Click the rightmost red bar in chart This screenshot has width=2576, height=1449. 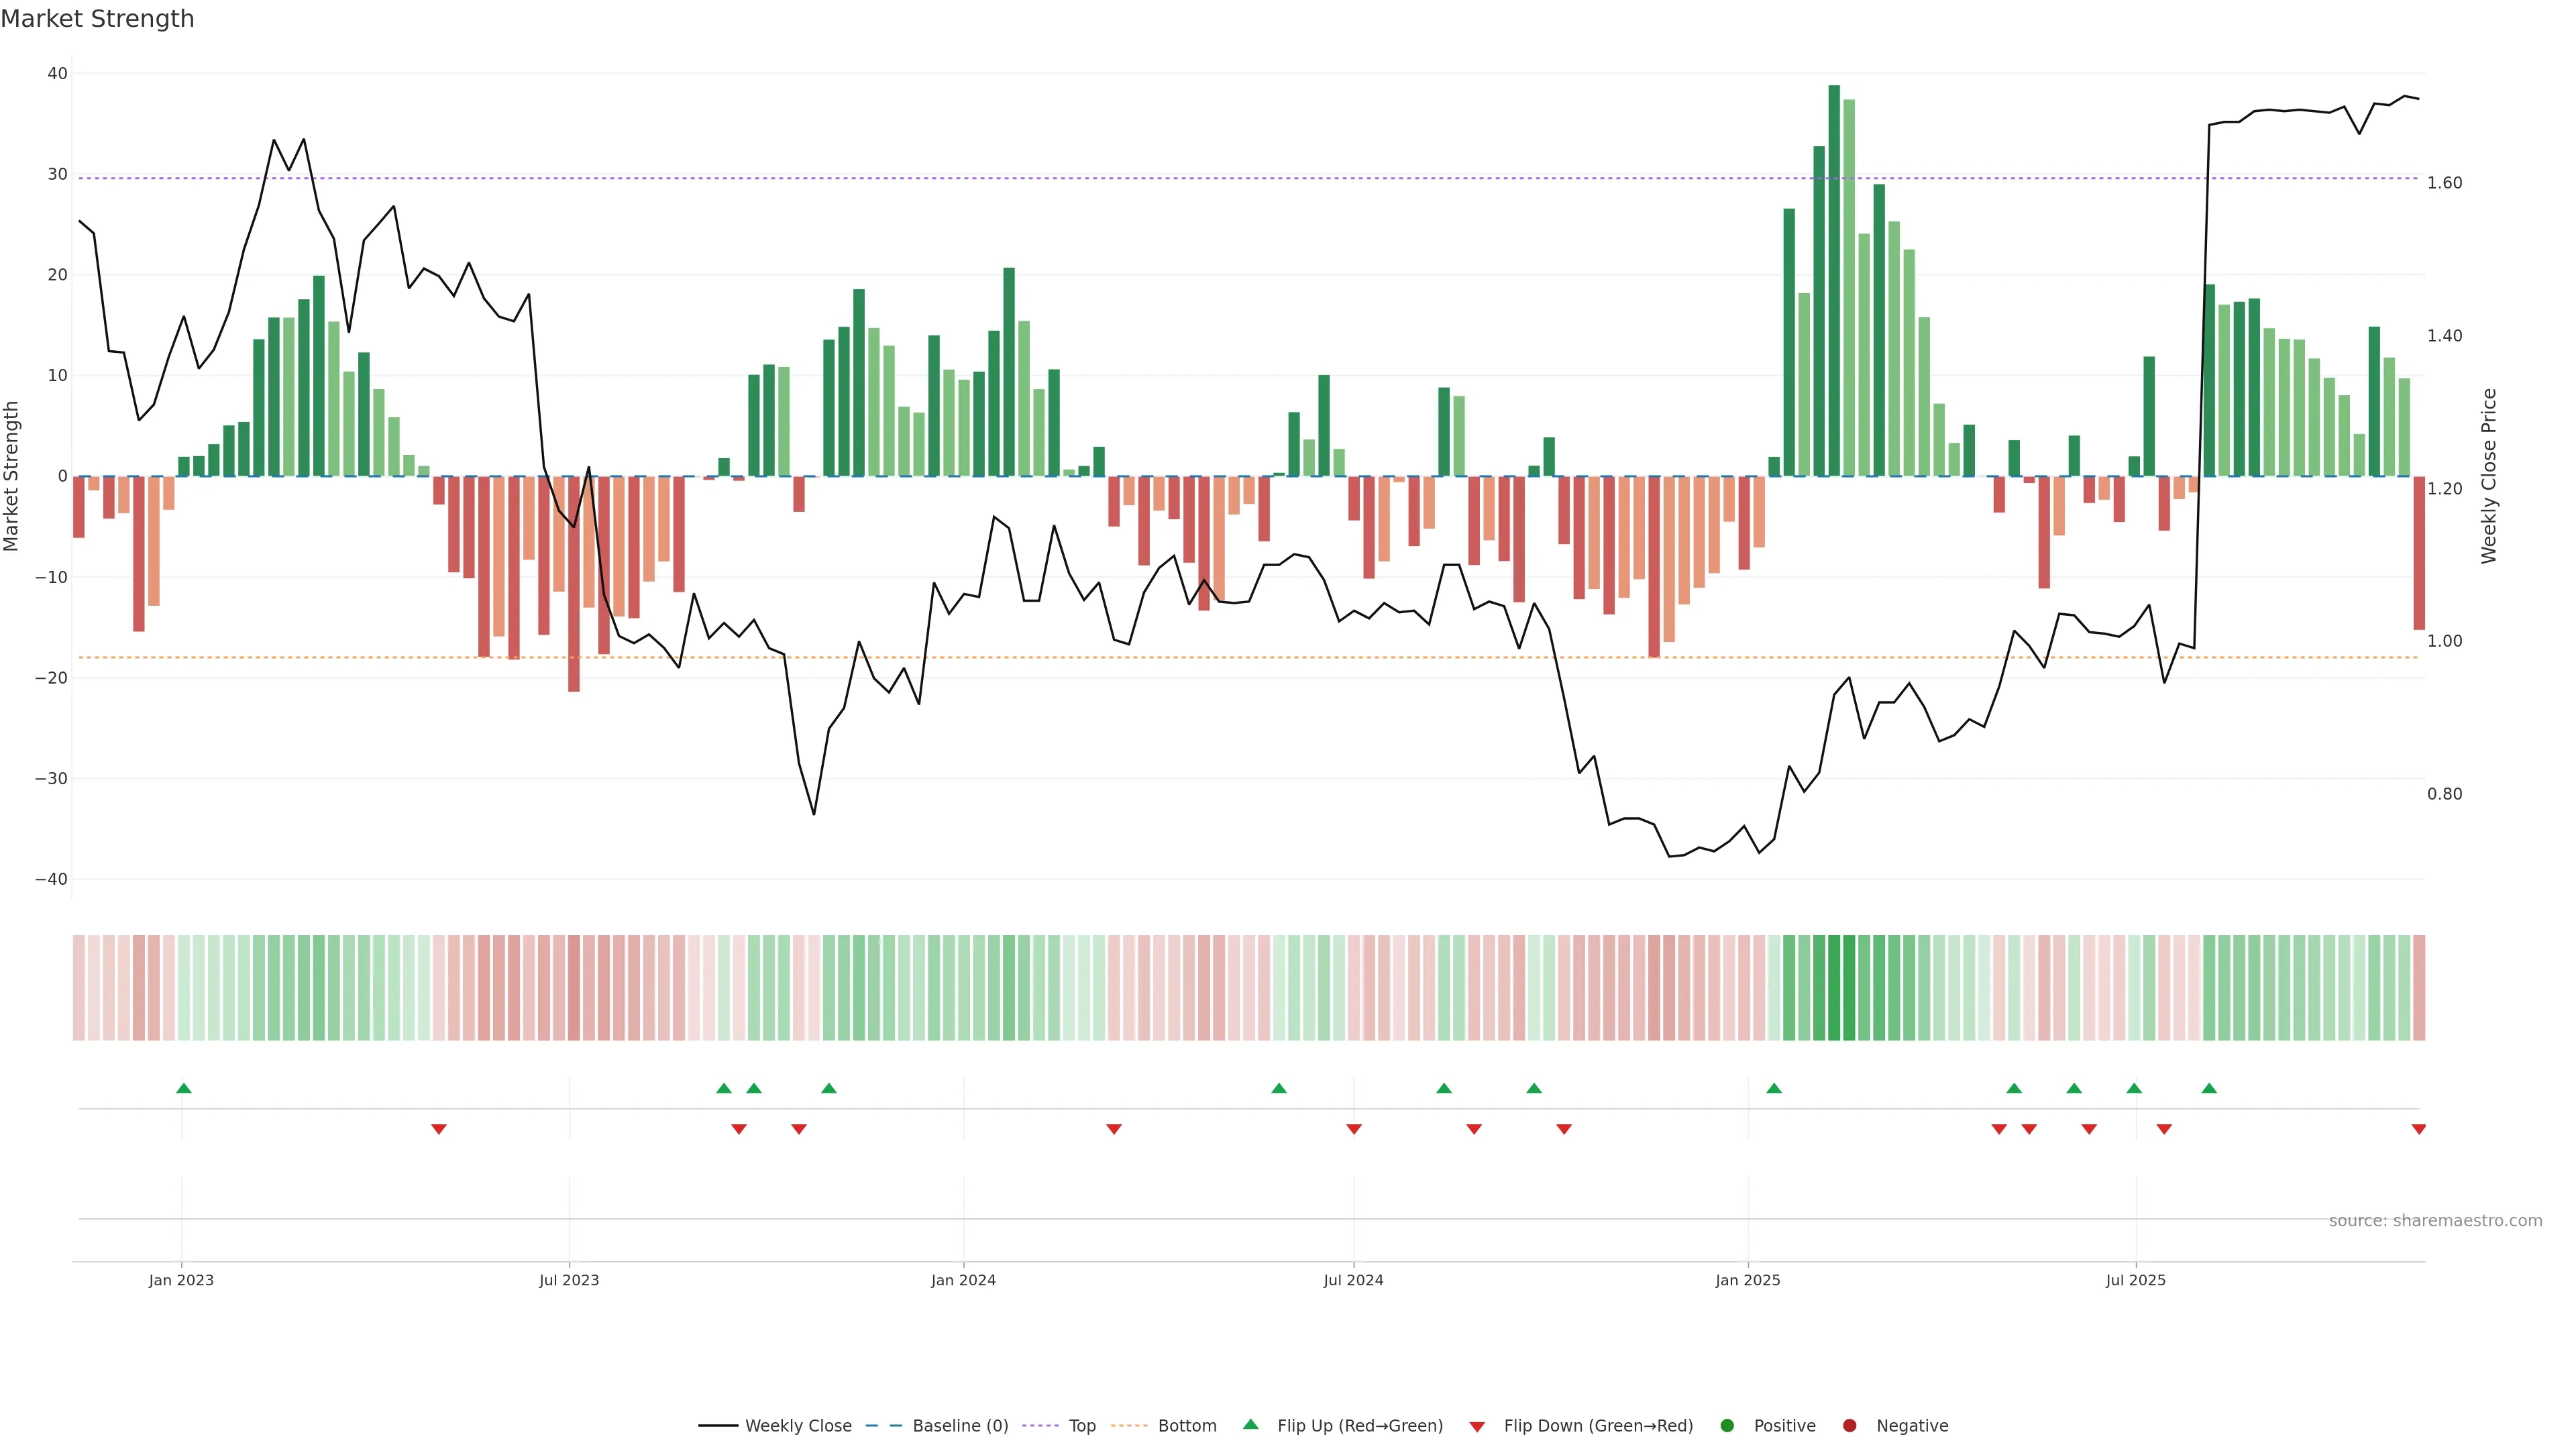[2418, 552]
